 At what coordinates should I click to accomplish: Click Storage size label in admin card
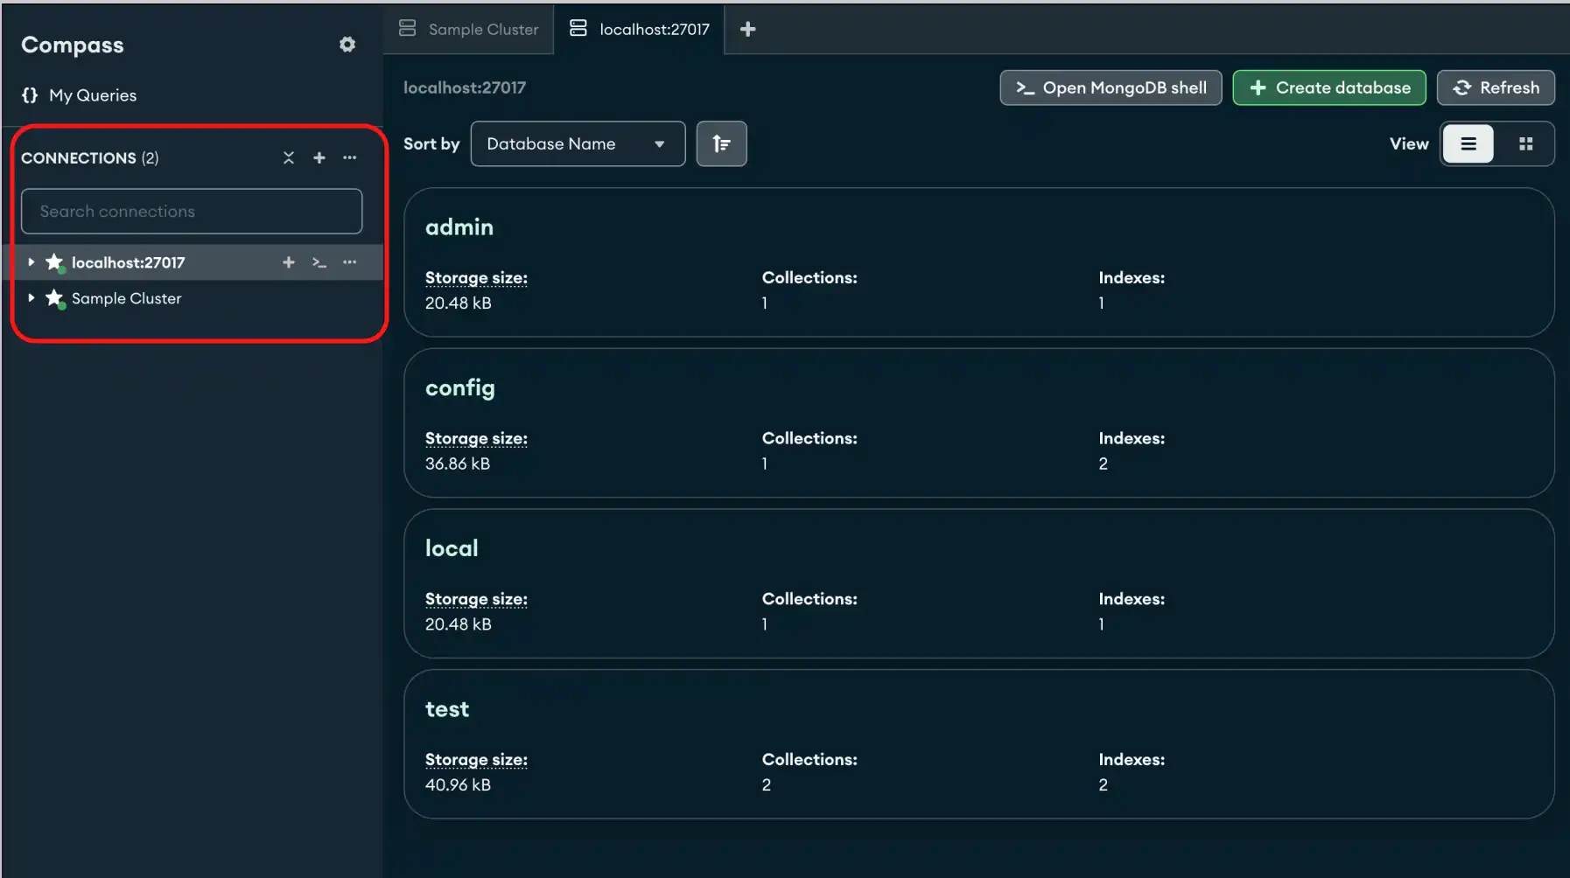tap(476, 278)
